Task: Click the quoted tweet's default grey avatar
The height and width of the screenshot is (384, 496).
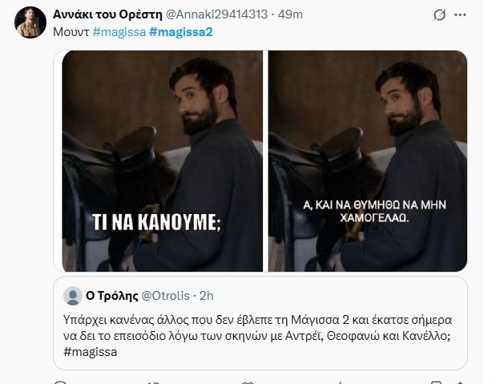Action: pyautogui.click(x=73, y=296)
